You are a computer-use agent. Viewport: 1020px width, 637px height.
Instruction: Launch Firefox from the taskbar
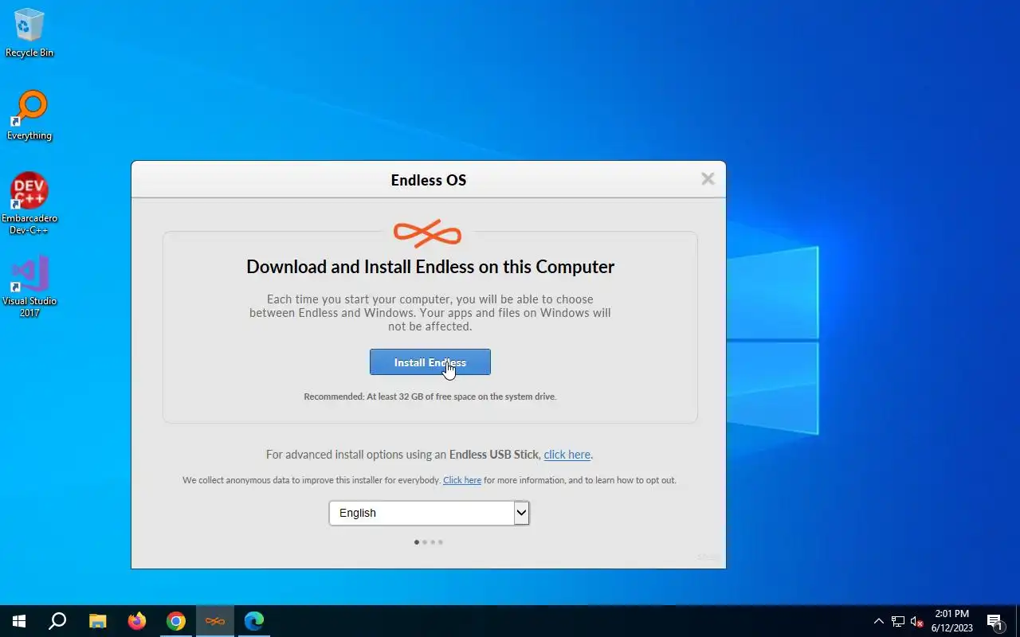[x=137, y=621]
